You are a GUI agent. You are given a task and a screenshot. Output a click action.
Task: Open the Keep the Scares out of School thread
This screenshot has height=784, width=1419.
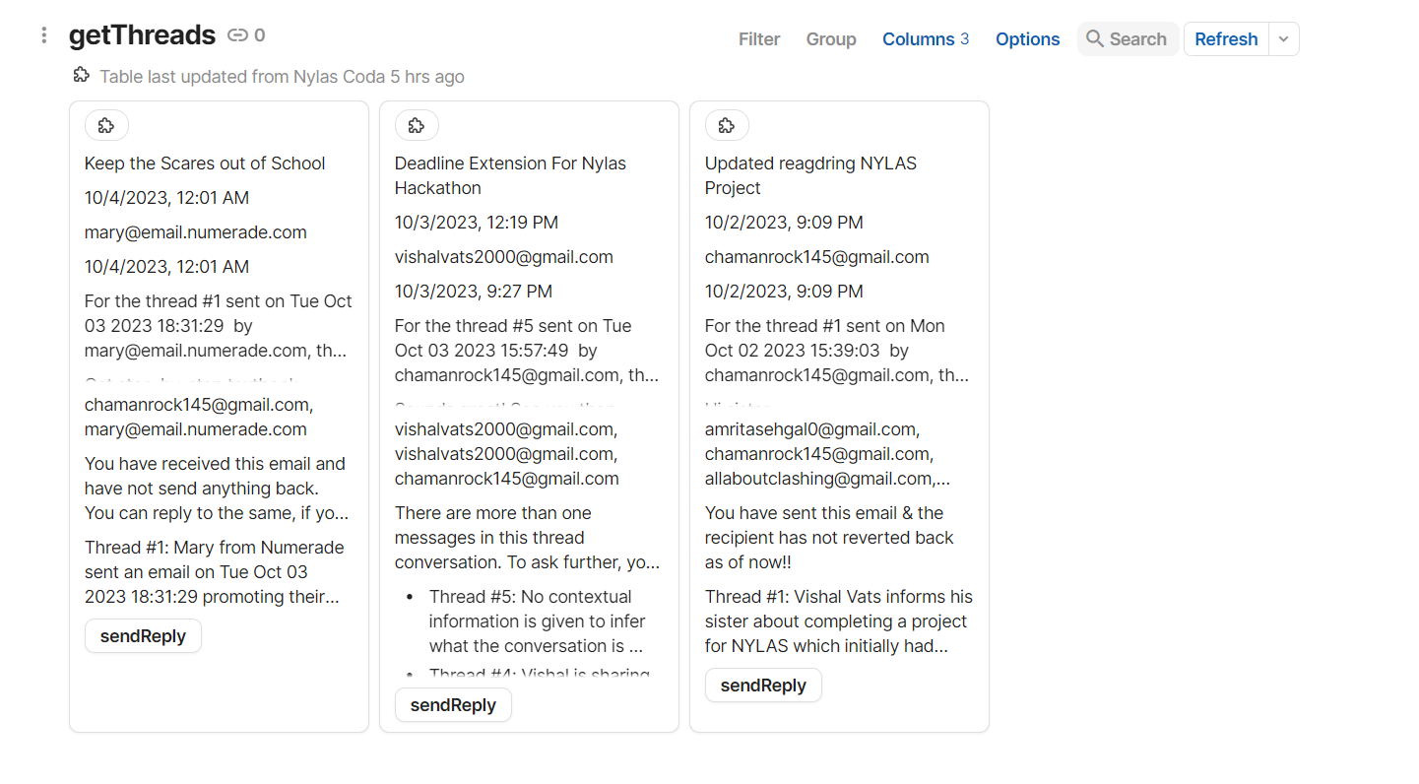pyautogui.click(x=205, y=163)
